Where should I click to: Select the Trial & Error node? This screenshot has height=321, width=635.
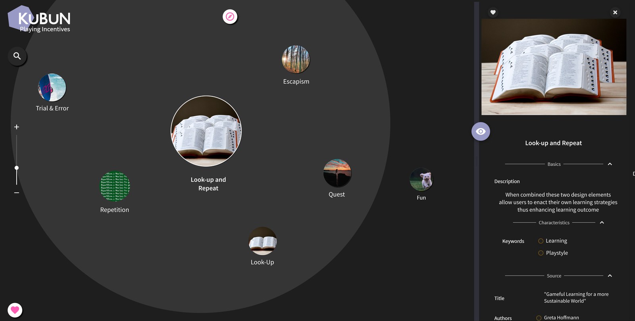[52, 88]
